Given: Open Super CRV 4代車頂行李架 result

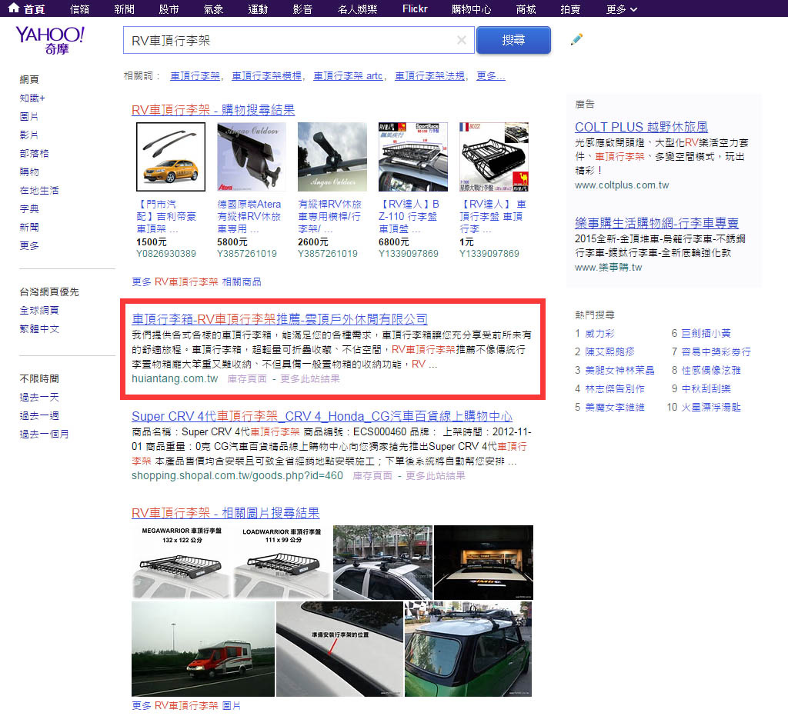Looking at the screenshot, I should pyautogui.click(x=322, y=416).
